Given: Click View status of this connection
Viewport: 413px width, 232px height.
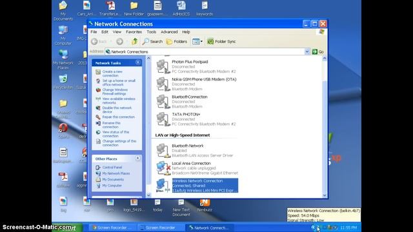Looking at the screenshot, I should 116,134.
